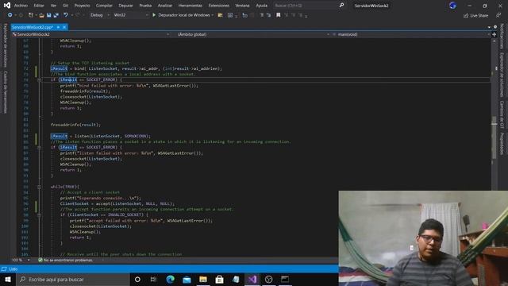Click the new project toolbar icon
The image size is (508, 286).
click(31, 15)
